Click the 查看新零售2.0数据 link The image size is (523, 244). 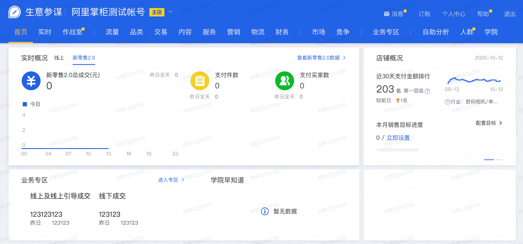[318, 58]
